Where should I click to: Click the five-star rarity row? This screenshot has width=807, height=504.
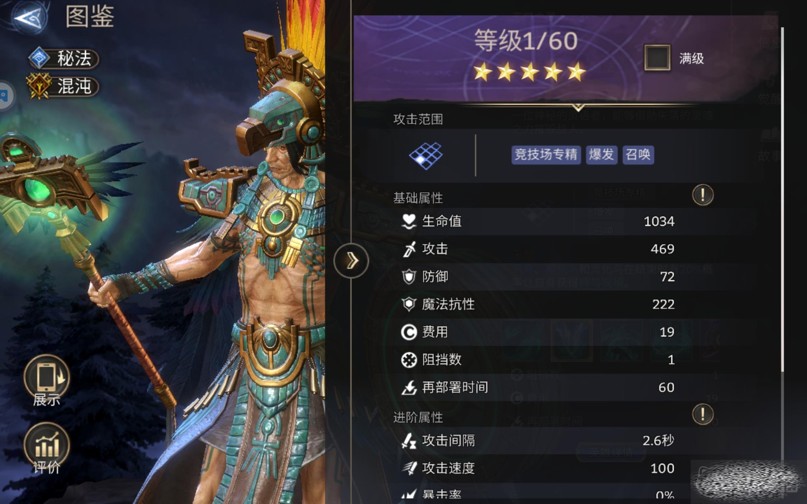[x=529, y=72]
